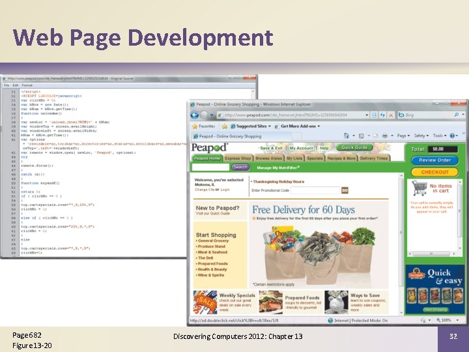
Task: Click the Stop red X icon
Action: 391,115
